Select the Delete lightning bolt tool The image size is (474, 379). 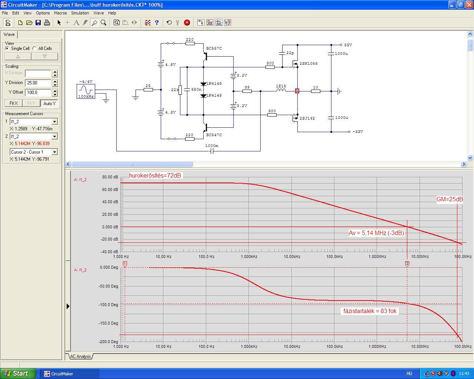(x=85, y=23)
